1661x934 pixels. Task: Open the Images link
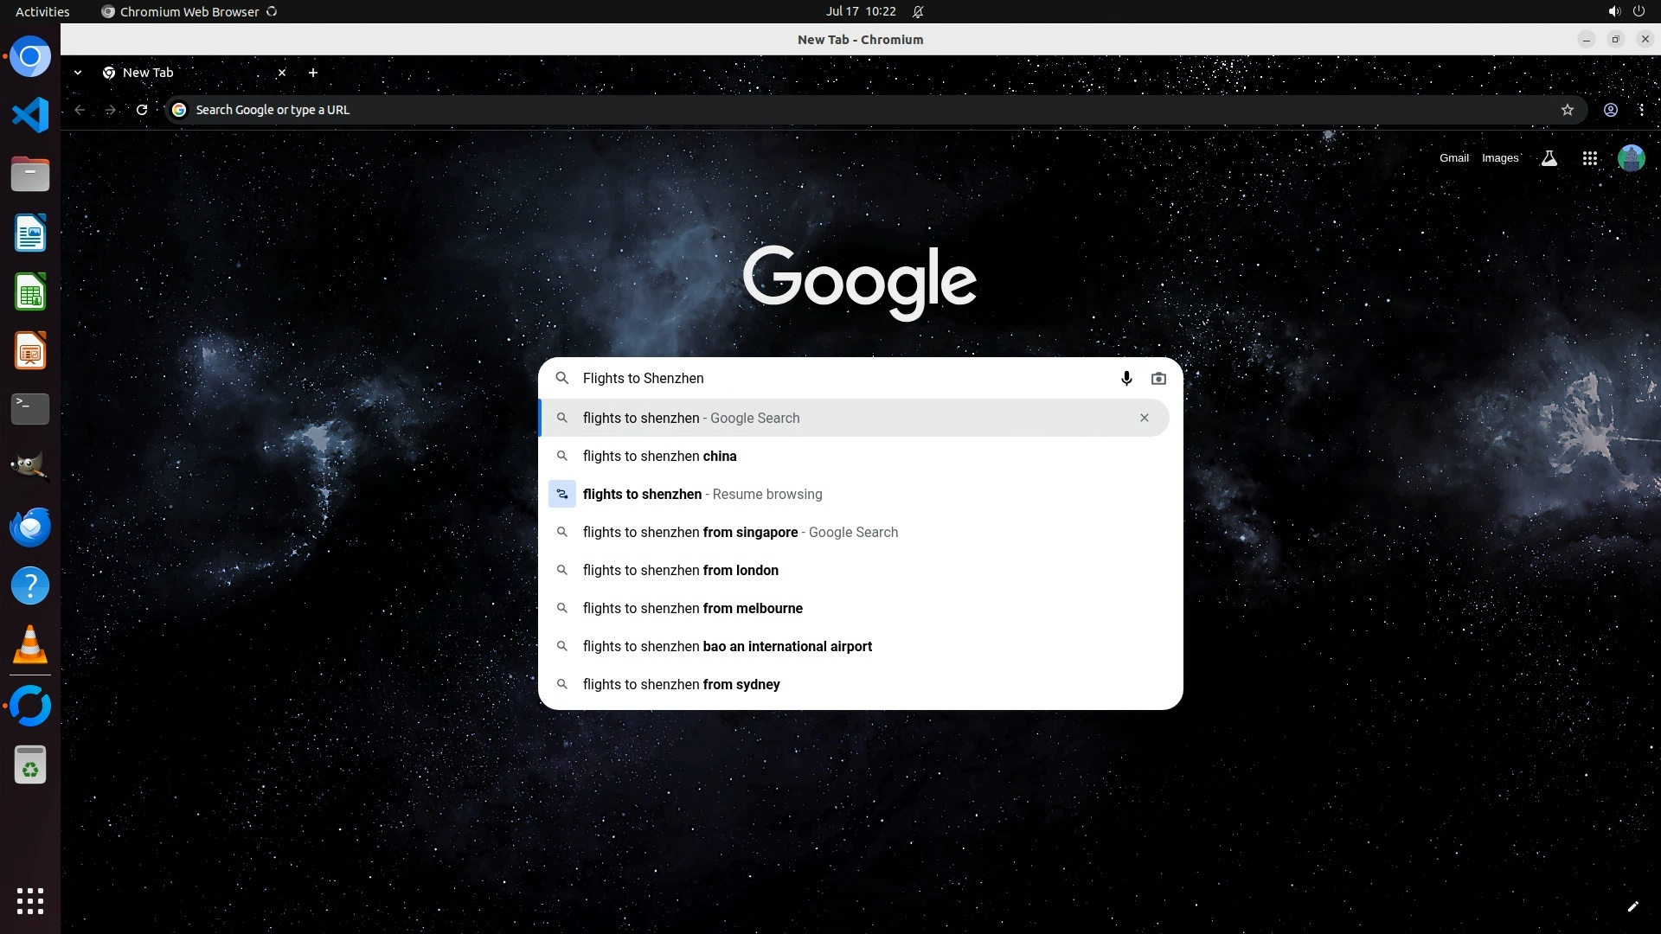tap(1499, 158)
